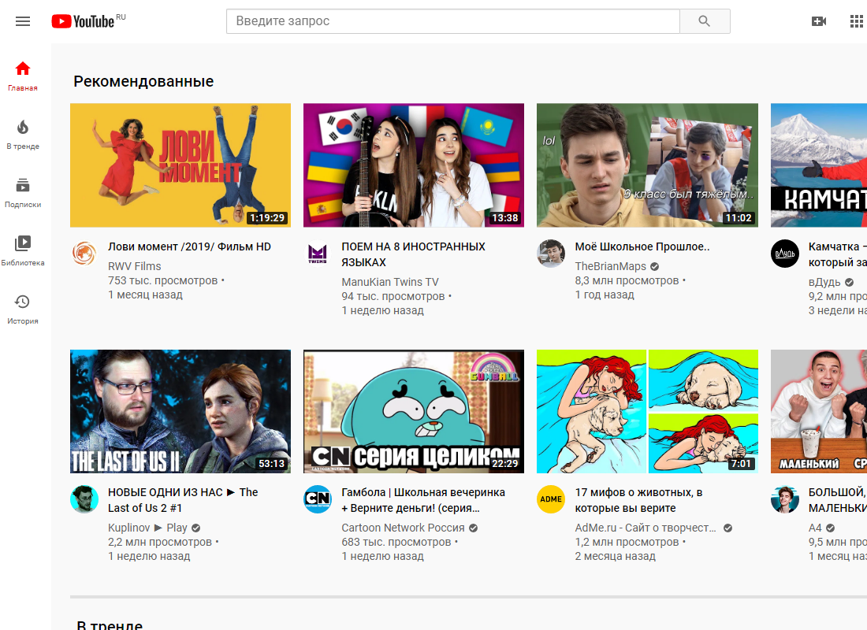Play the МАЛЕНЬКИЙ milkshake thumbnail
Image resolution: width=867 pixels, height=630 pixels.
pos(819,411)
